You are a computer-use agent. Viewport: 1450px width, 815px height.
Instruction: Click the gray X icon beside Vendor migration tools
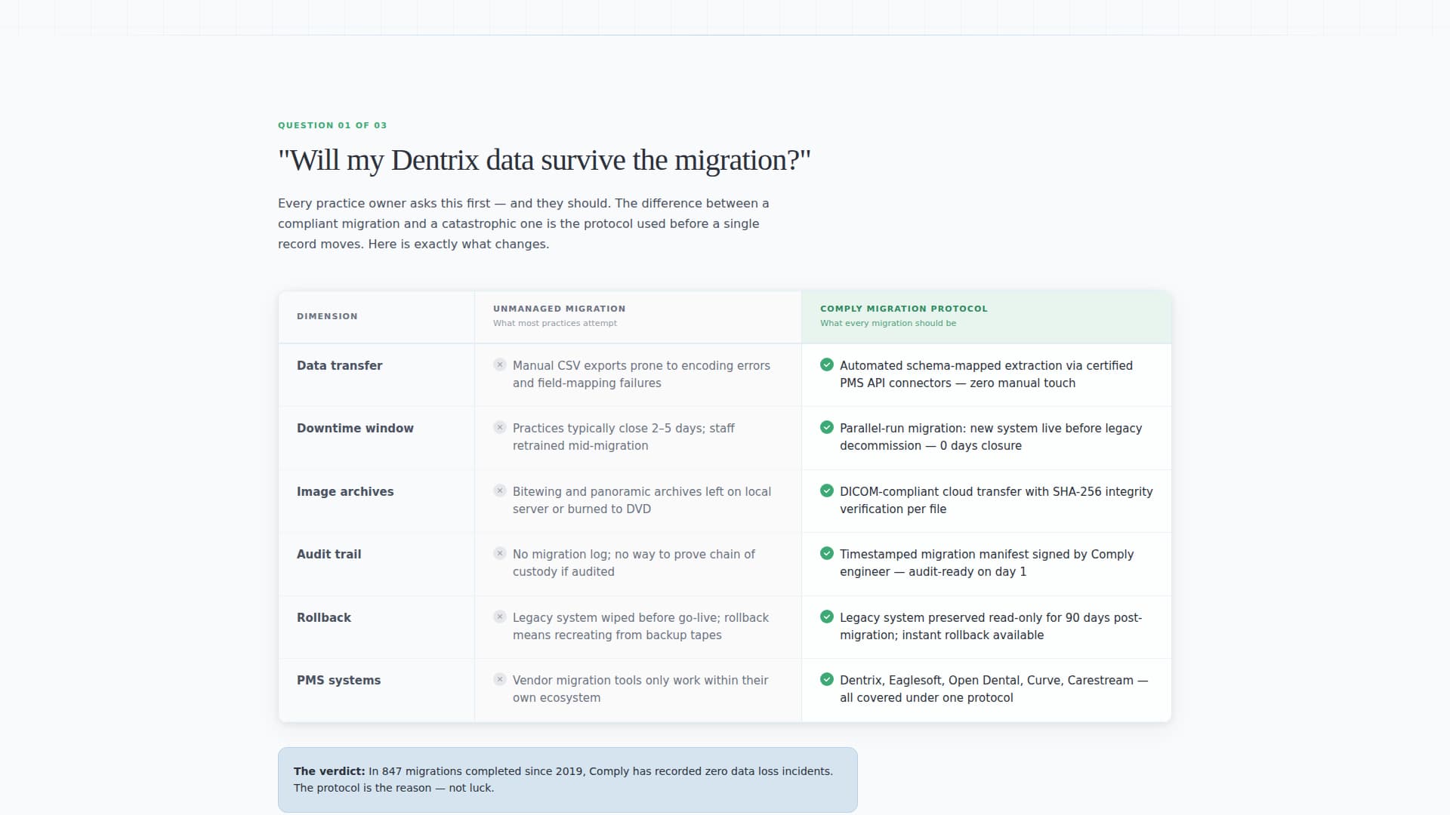click(x=499, y=679)
